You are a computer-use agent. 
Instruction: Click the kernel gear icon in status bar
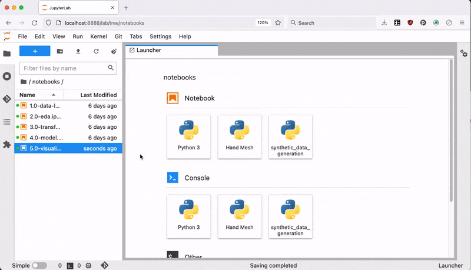click(88, 265)
